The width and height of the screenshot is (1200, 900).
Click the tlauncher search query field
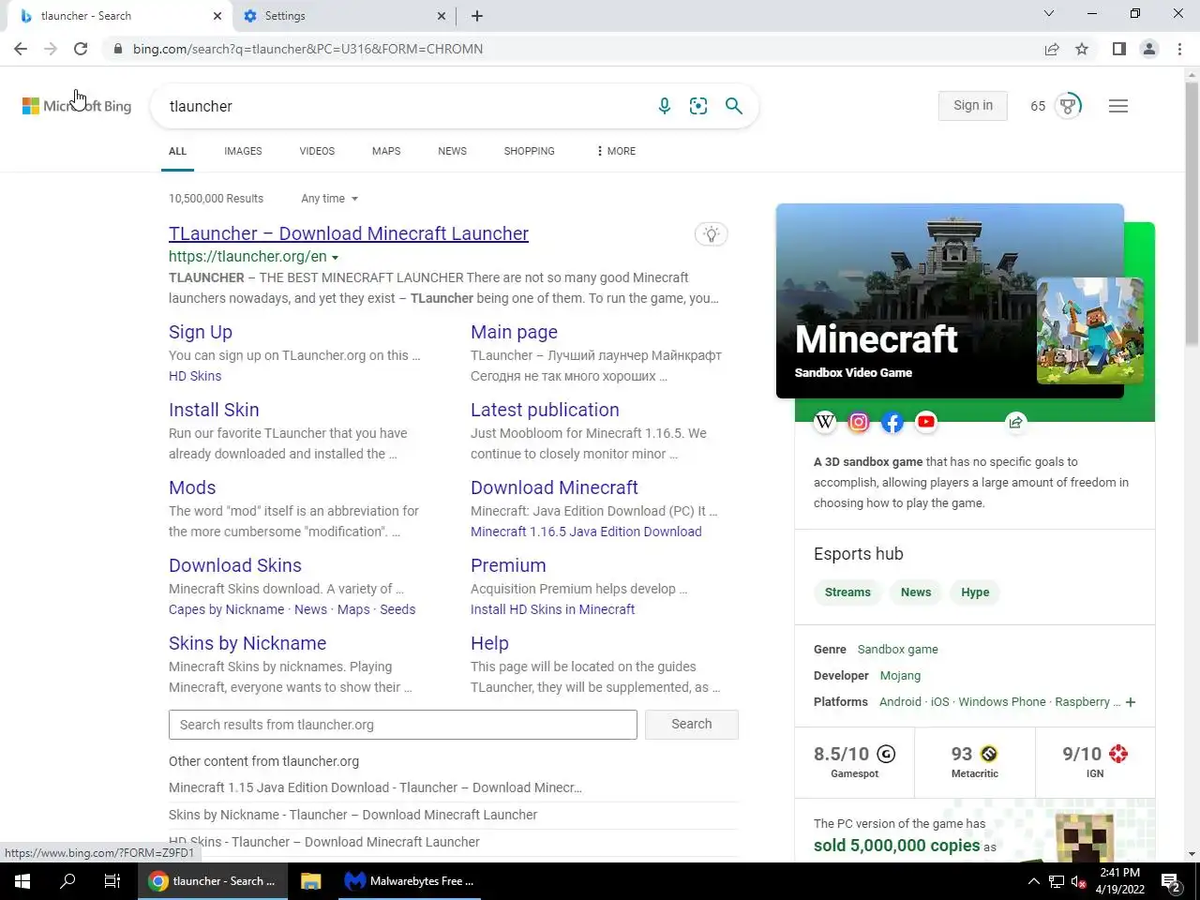click(403, 106)
